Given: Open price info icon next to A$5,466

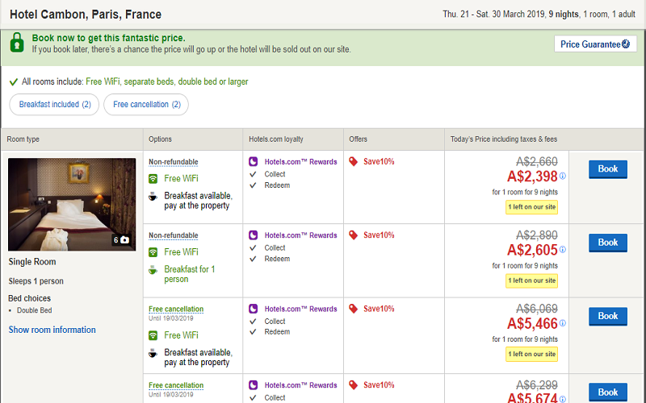Looking at the screenshot, I should click(563, 323).
